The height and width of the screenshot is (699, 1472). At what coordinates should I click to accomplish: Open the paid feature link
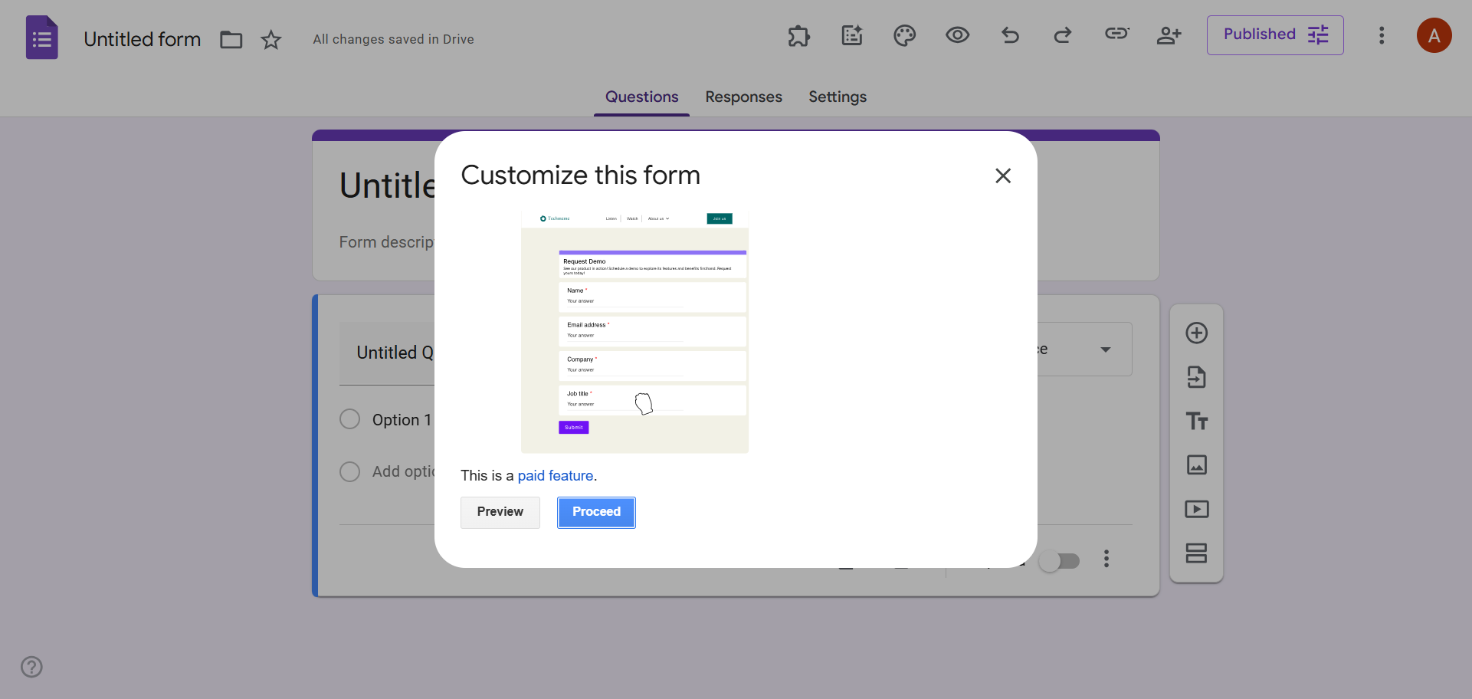556,475
